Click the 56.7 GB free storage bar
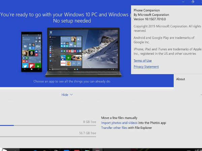The height and width of the screenshot is (151, 202). (x=48, y=137)
